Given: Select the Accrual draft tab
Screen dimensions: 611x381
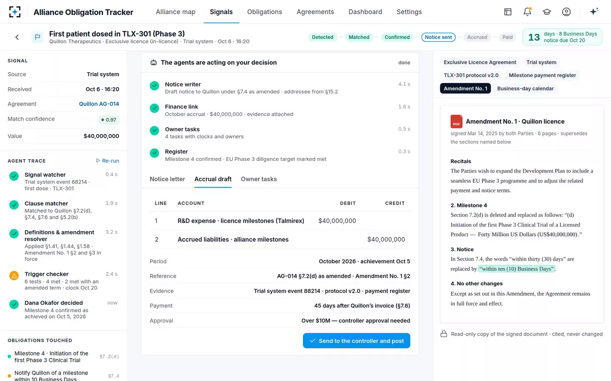Looking at the screenshot, I should 213,179.
